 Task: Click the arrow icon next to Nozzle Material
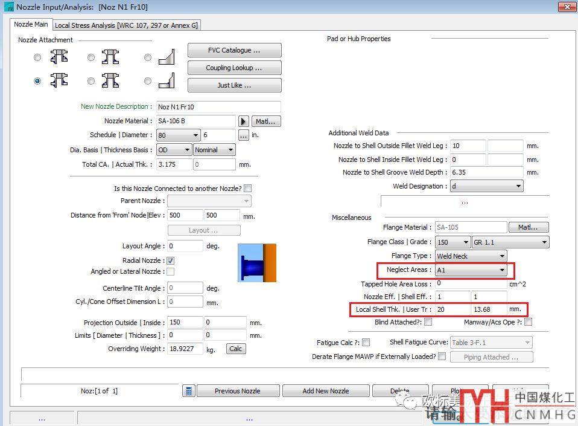pyautogui.click(x=243, y=121)
